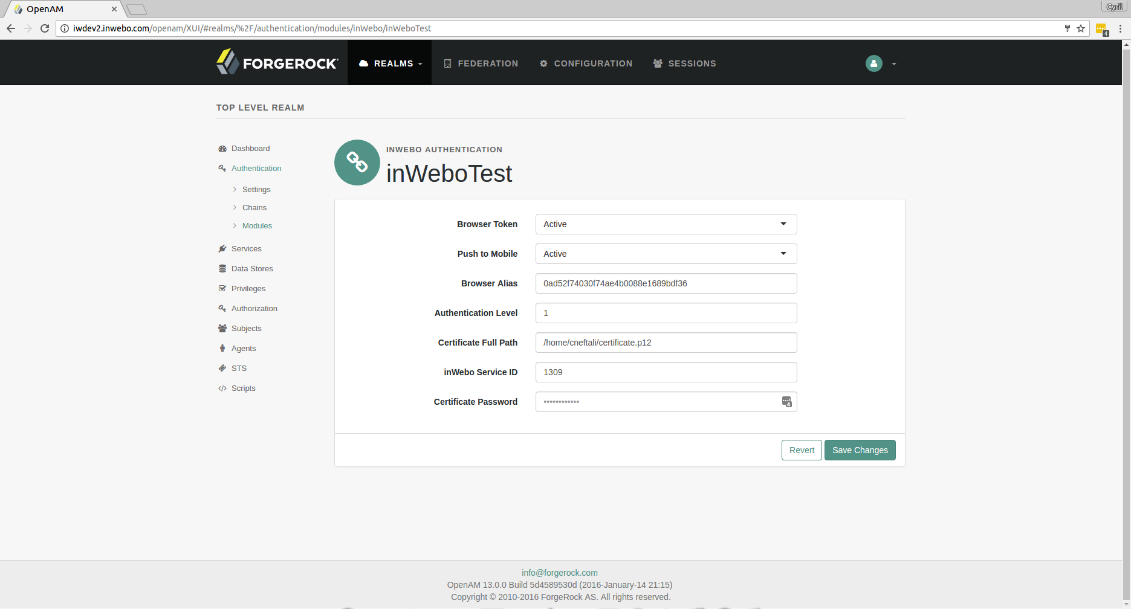Image resolution: width=1131 pixels, height=609 pixels.
Task: Click the Revert button
Action: click(802, 450)
